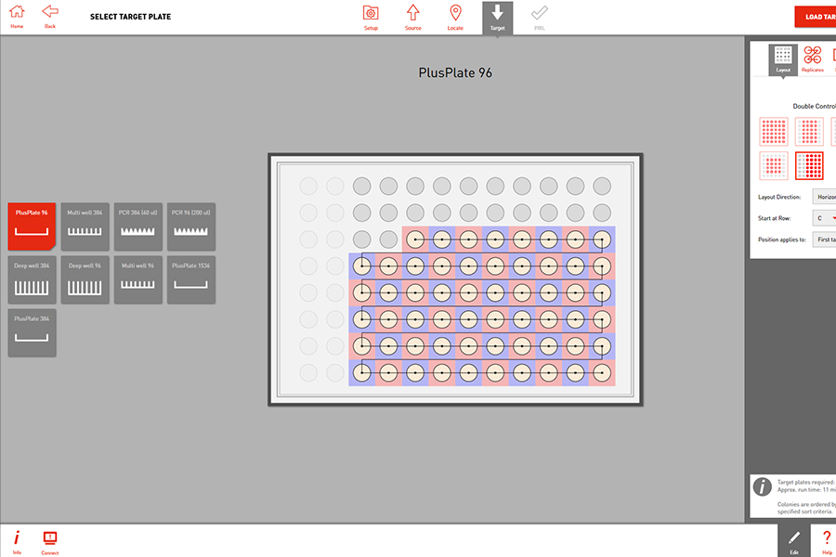Select the Target step
This screenshot has width=836, height=557.
click(x=498, y=19)
